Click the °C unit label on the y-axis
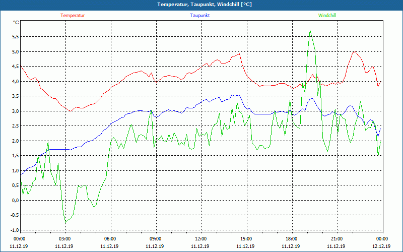Image resolution: width=403 pixels, height=252 pixels. 16,23
